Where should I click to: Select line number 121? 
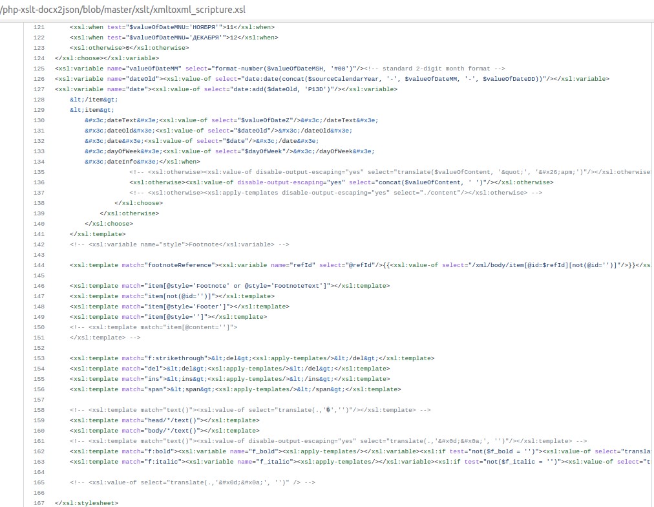click(39, 27)
